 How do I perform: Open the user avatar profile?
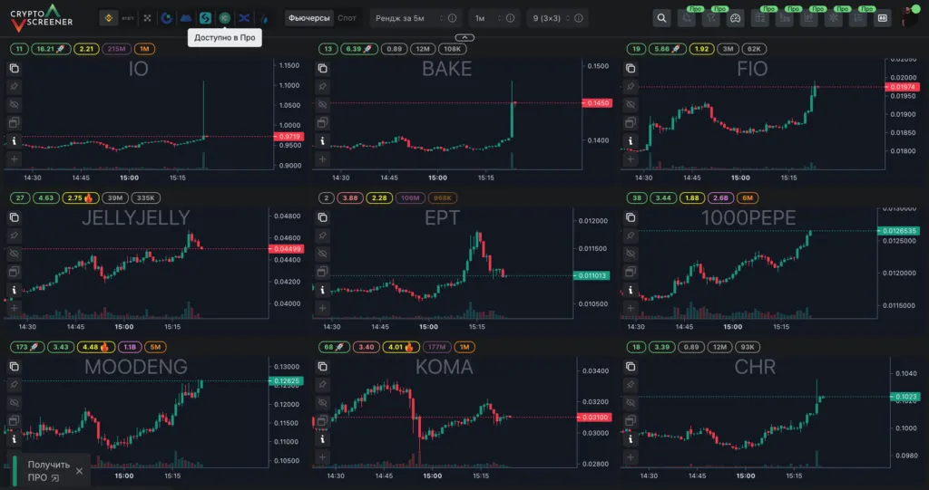[x=909, y=17]
